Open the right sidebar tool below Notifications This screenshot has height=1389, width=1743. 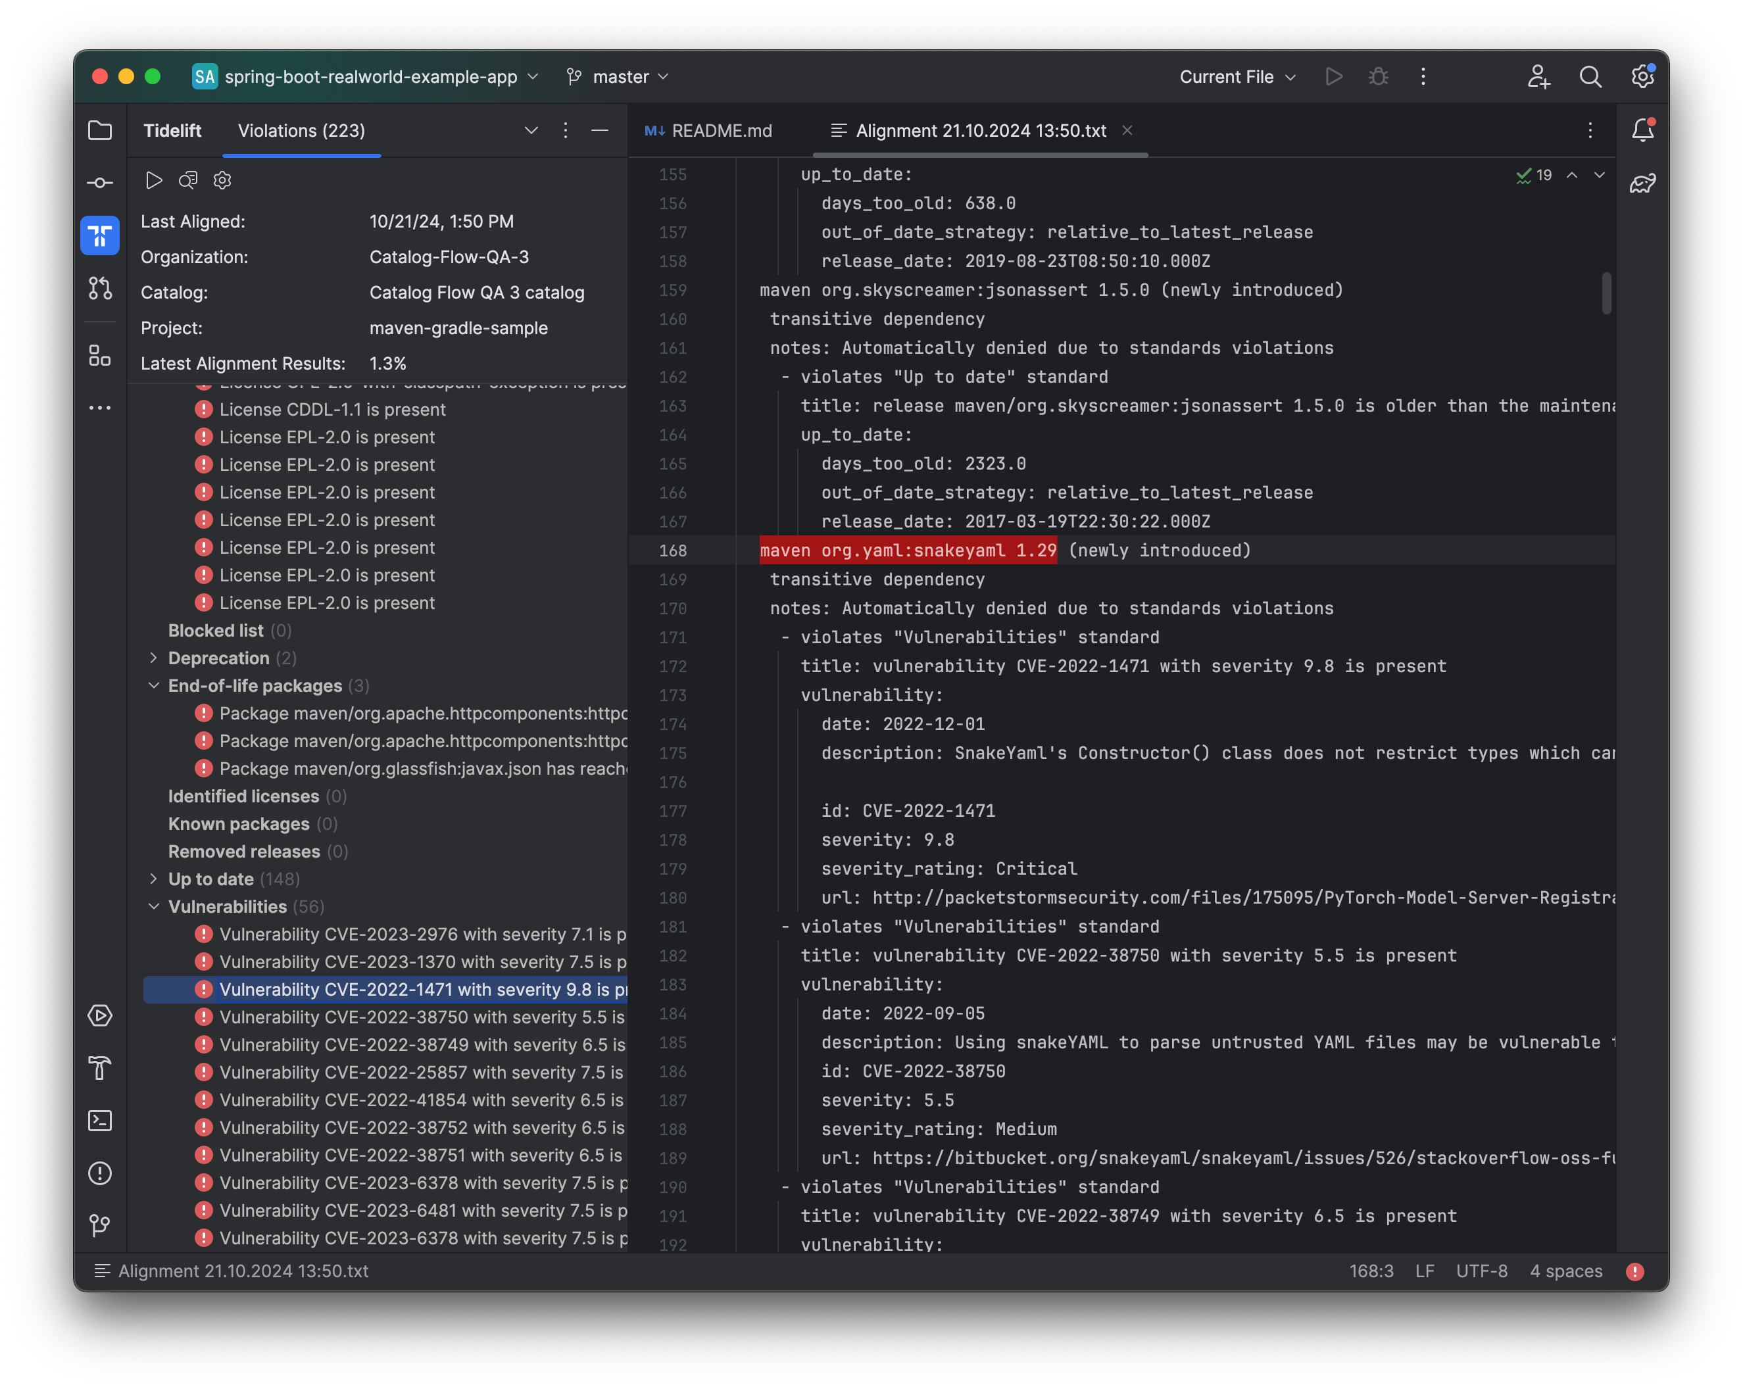pyautogui.click(x=1642, y=183)
